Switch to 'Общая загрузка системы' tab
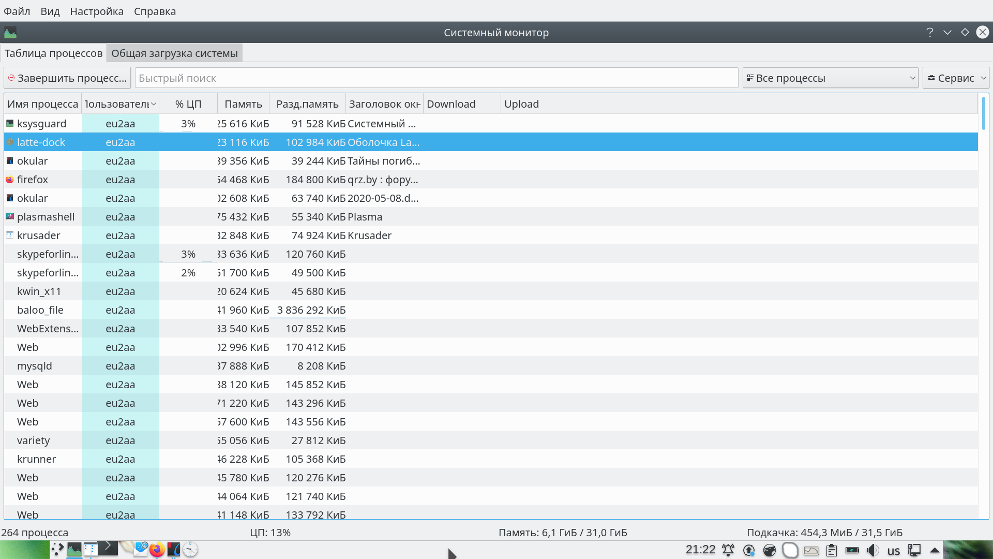Image resolution: width=993 pixels, height=559 pixels. click(174, 53)
